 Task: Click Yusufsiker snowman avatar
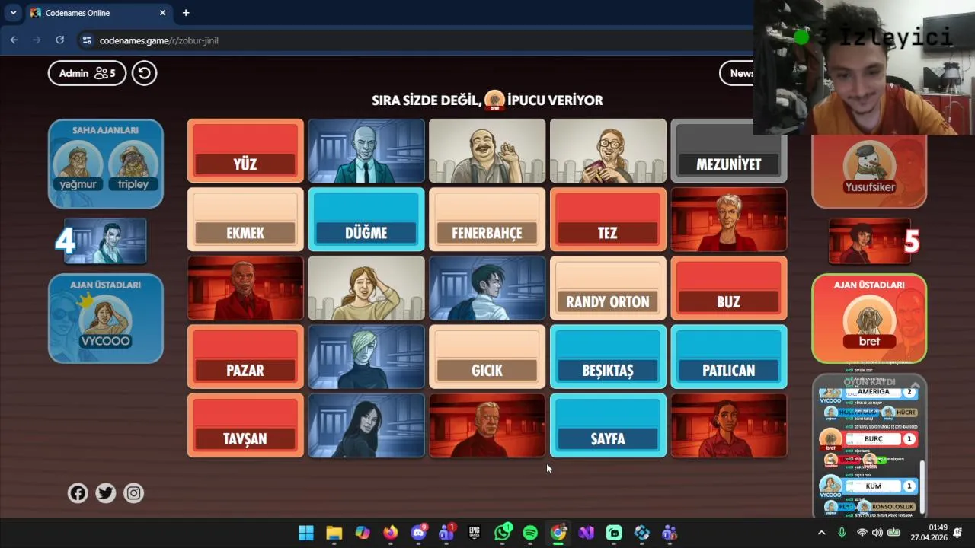tap(869, 164)
